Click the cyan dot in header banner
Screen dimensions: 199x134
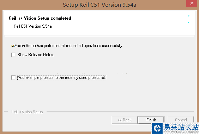tap(189, 22)
